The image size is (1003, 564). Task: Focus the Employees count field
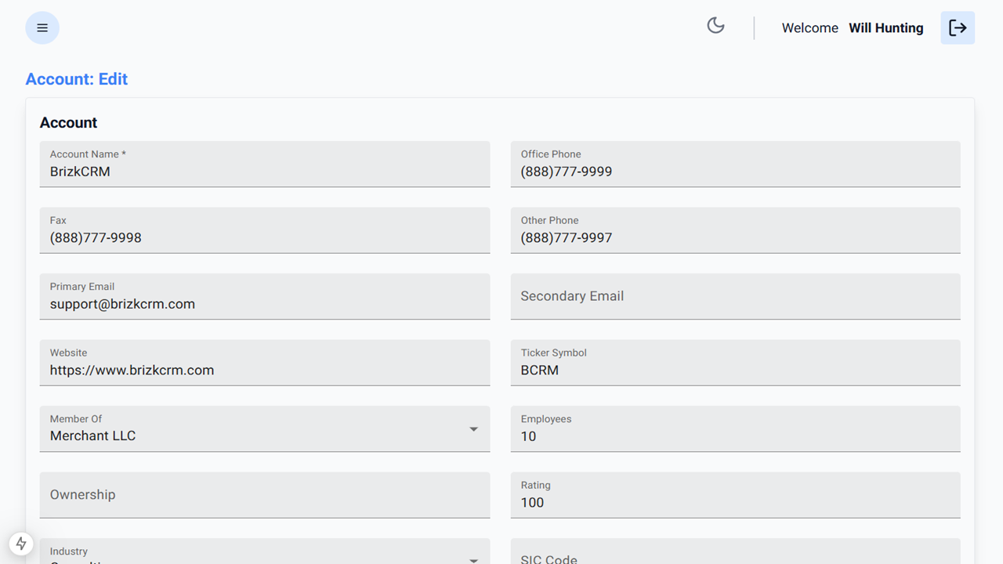(x=735, y=436)
